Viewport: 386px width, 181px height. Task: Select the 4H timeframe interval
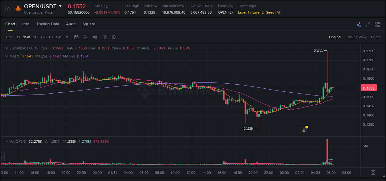pos(43,37)
